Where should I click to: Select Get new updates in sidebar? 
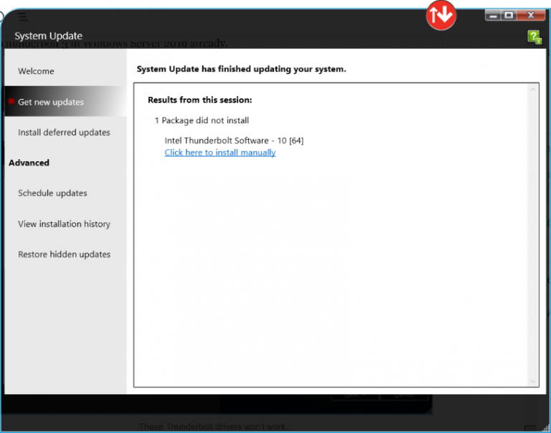click(51, 102)
